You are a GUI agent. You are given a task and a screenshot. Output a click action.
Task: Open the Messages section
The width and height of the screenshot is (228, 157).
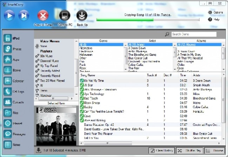point(8,134)
